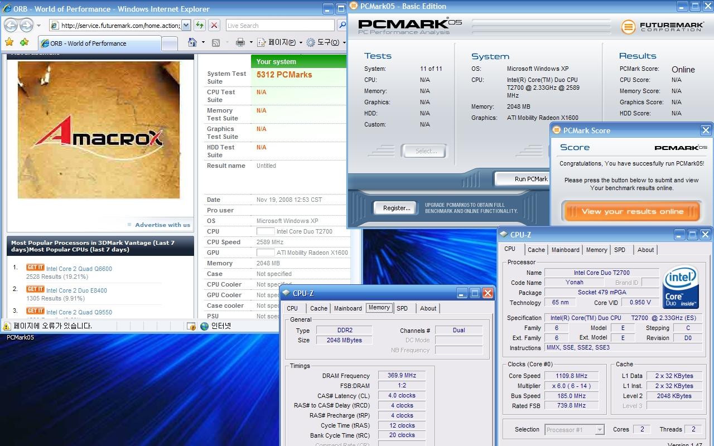Expand the Print dropdown arrow
Screen dimensions: 714x446
(251, 42)
